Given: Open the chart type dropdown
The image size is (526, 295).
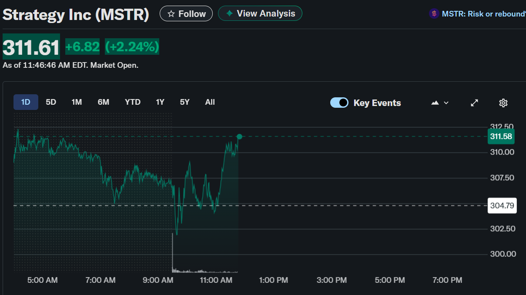Looking at the screenshot, I should 439,103.
